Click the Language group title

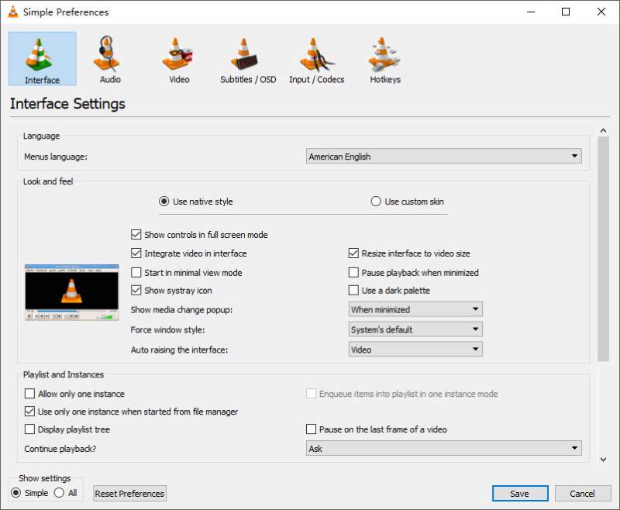pos(41,136)
